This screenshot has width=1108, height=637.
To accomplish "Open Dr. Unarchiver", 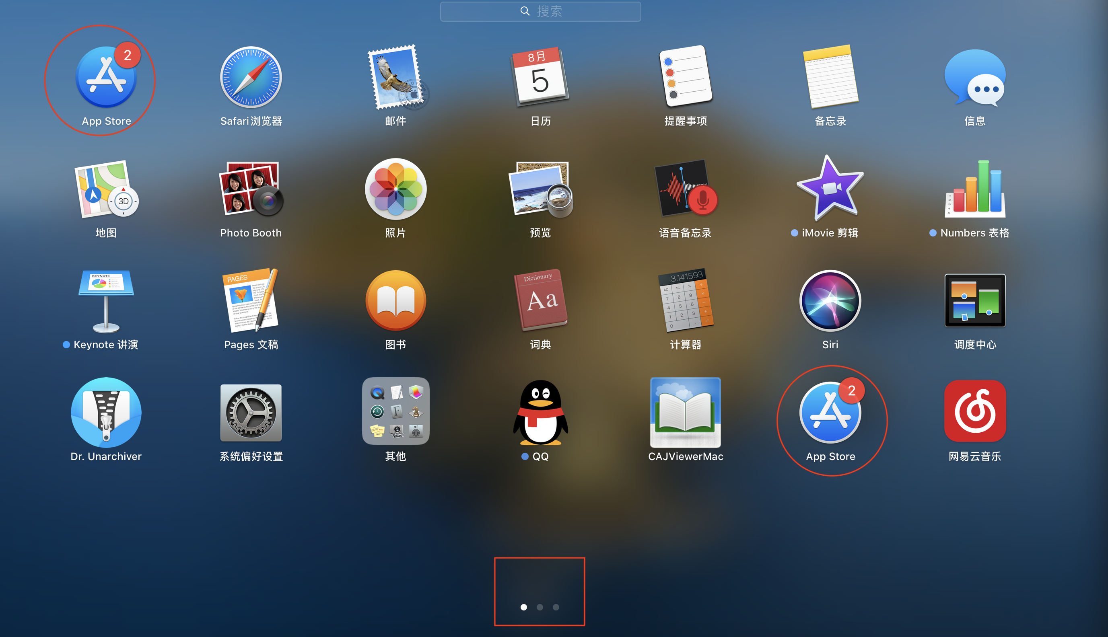I will click(x=106, y=413).
